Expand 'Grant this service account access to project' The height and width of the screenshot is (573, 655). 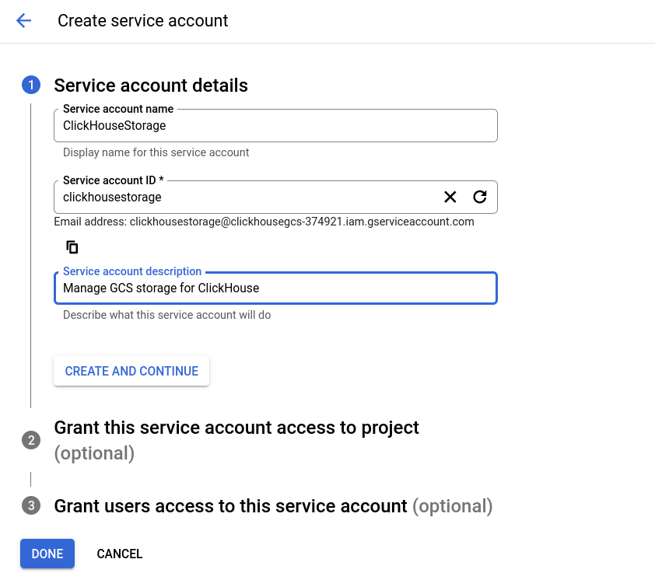(236, 428)
